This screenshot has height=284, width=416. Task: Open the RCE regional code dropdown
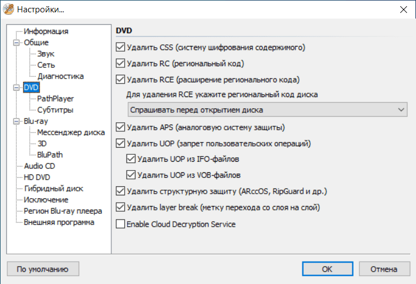pyautogui.click(x=266, y=109)
